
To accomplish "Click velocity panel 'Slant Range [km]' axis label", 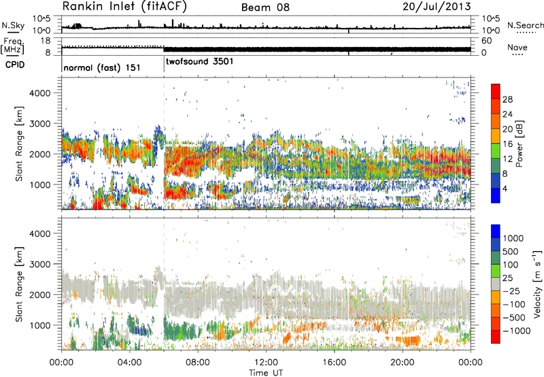I will click(19, 284).
